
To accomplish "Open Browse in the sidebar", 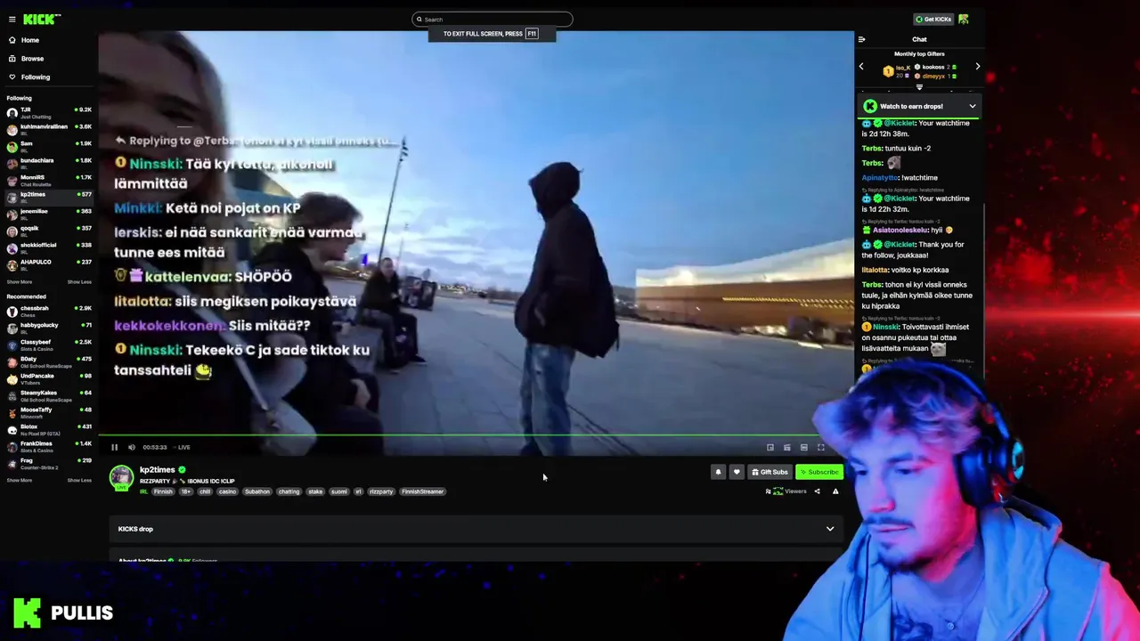I will (x=26, y=59).
